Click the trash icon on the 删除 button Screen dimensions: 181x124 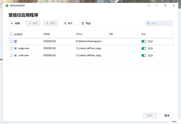tap(47, 23)
